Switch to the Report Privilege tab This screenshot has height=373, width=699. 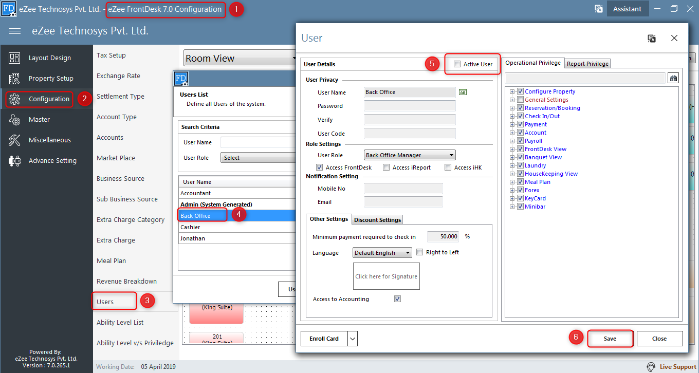click(587, 64)
